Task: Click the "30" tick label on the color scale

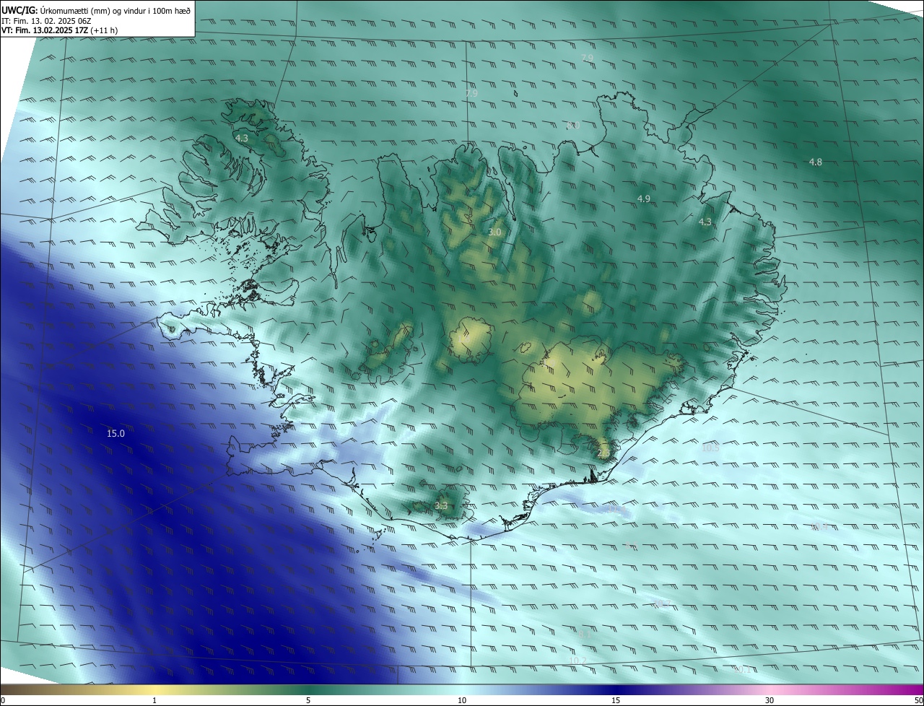Action: coord(770,700)
